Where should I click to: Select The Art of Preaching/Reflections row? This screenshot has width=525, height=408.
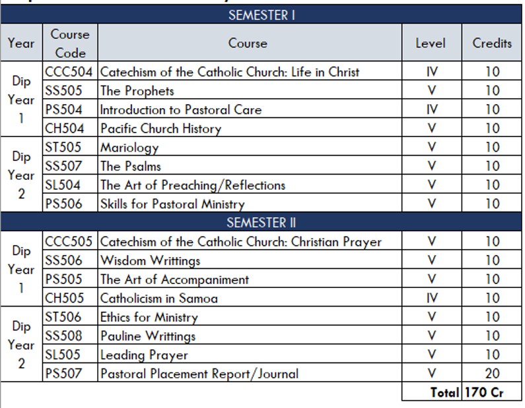(x=192, y=185)
